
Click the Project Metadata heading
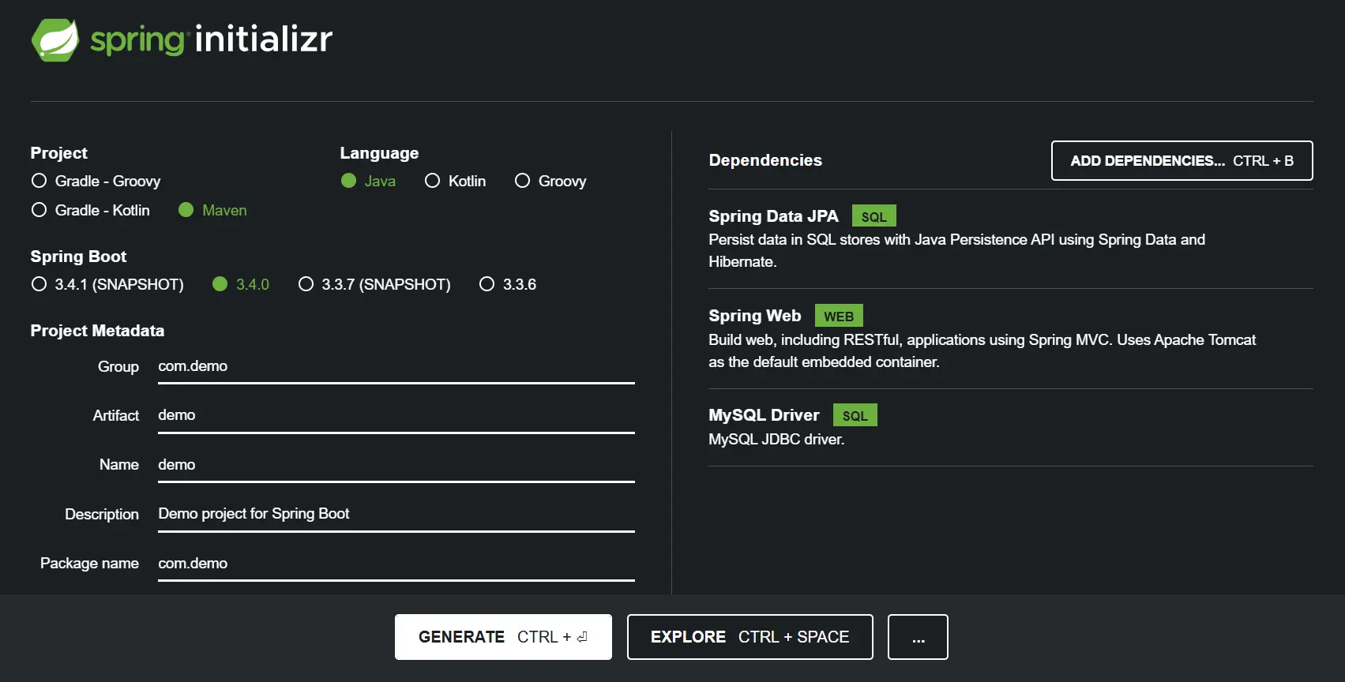[x=97, y=331]
